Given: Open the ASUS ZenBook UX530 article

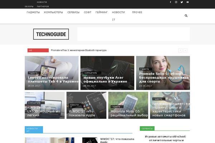Looking at the screenshot, I should pos(45,105).
